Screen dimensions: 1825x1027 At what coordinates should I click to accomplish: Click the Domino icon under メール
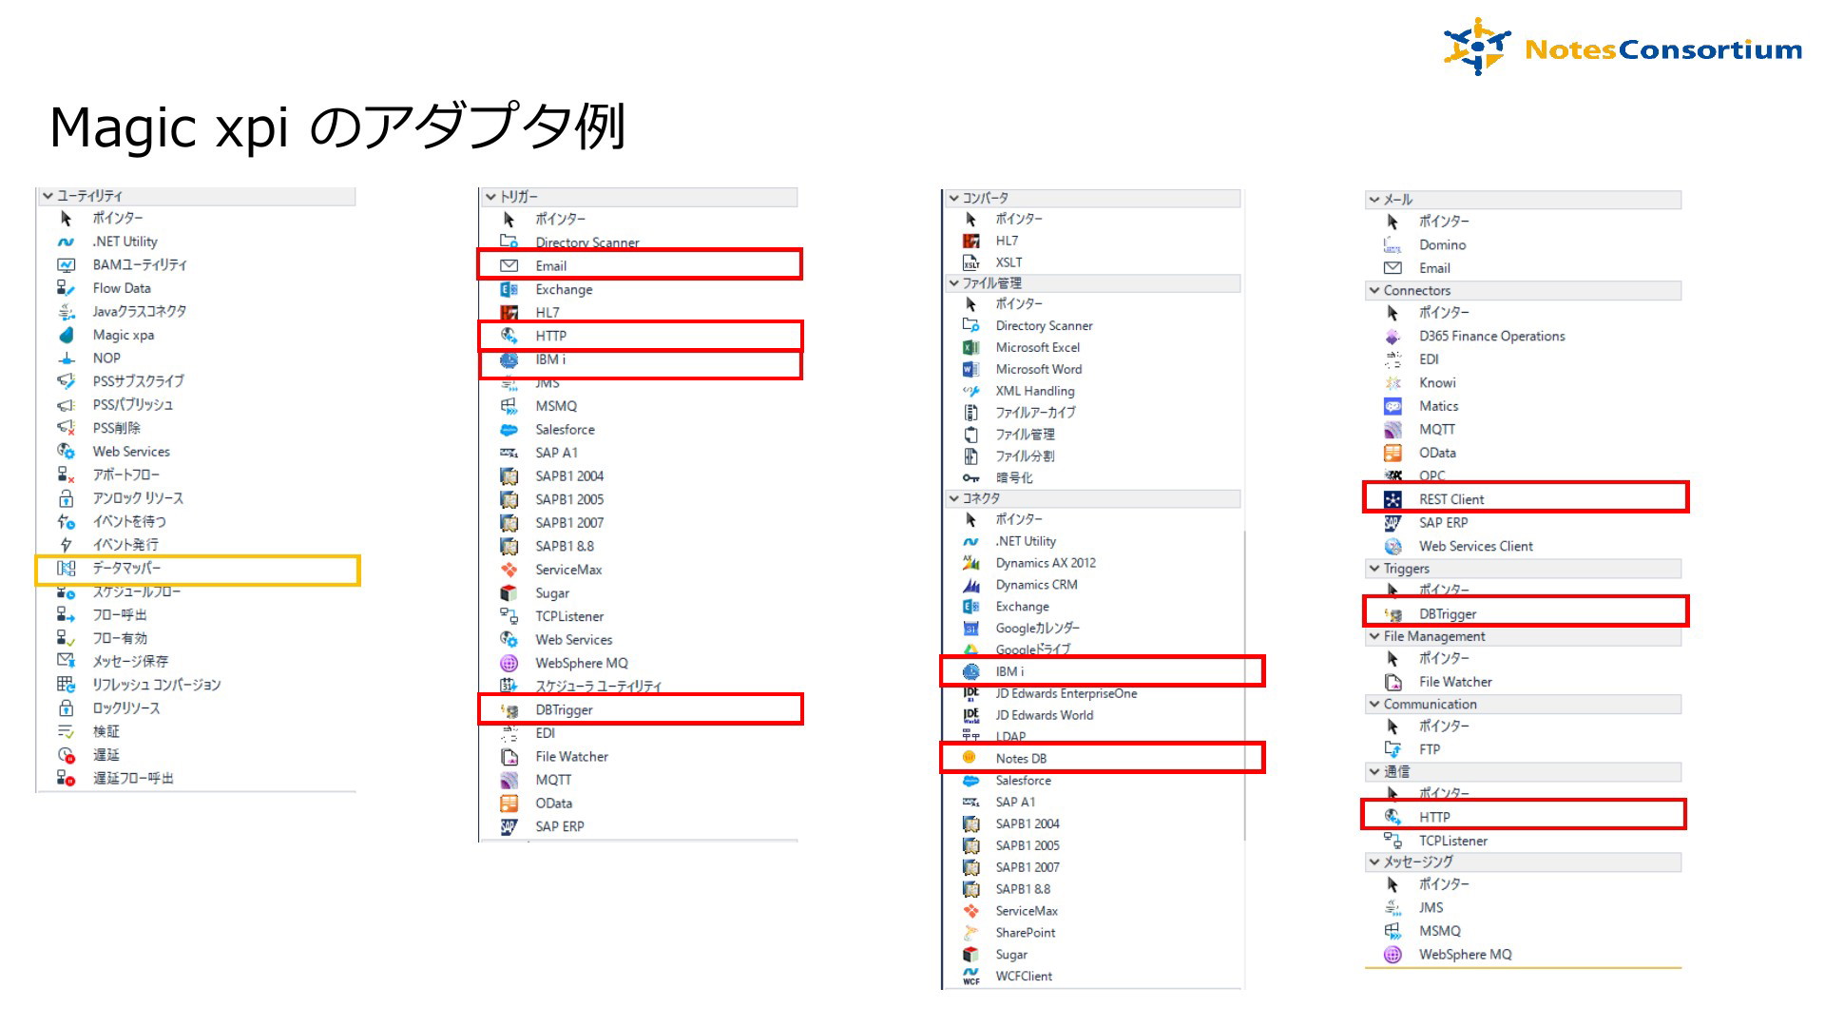[x=1393, y=245]
